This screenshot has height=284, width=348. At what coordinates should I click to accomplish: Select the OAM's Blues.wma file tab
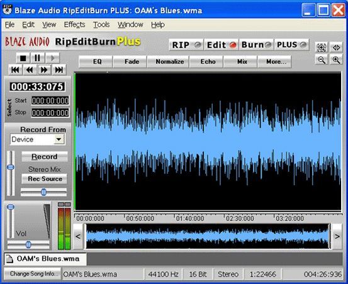click(x=45, y=259)
